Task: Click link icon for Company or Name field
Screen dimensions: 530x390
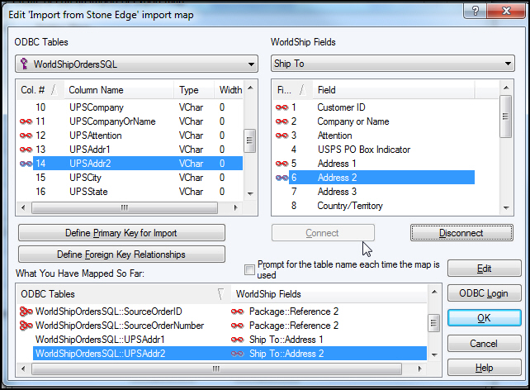Action: point(282,121)
